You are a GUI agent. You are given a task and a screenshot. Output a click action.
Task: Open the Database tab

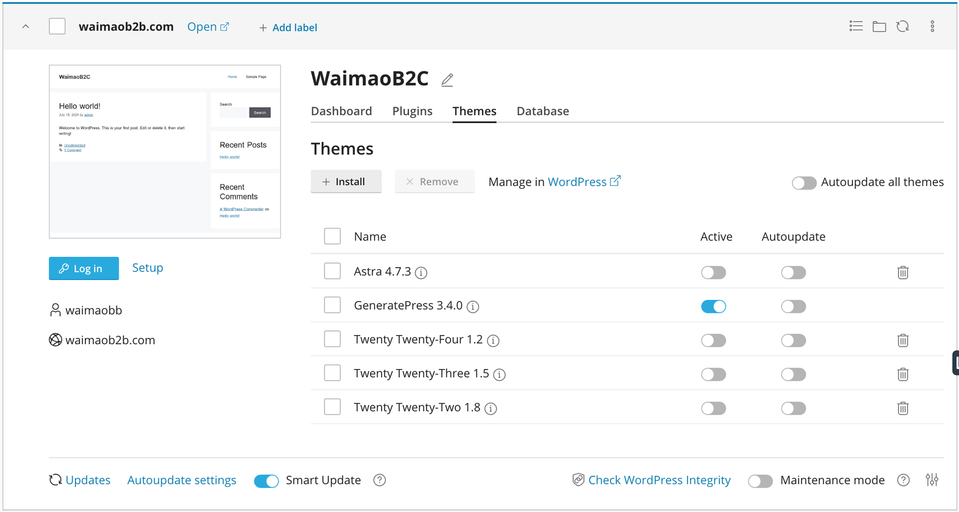(542, 111)
